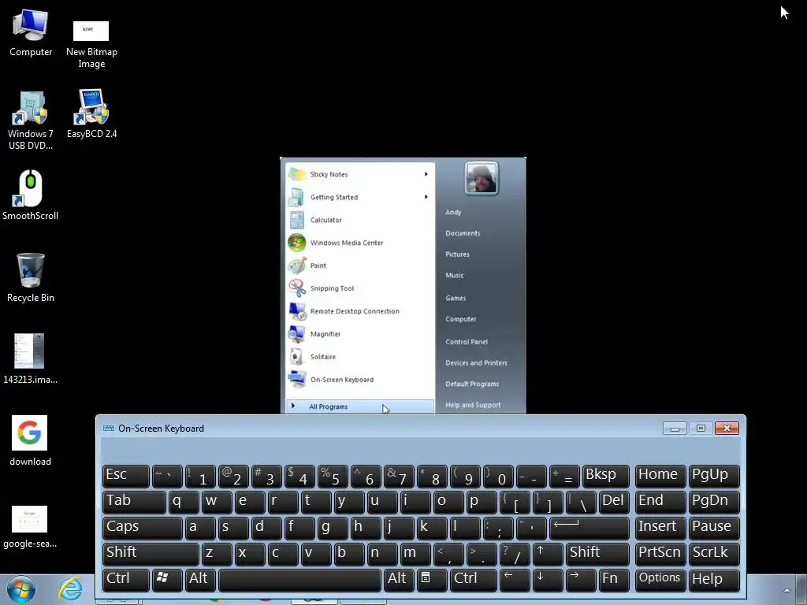Image resolution: width=807 pixels, height=605 pixels.
Task: Expand the Sticky Notes jump list arrow
Action: [426, 174]
